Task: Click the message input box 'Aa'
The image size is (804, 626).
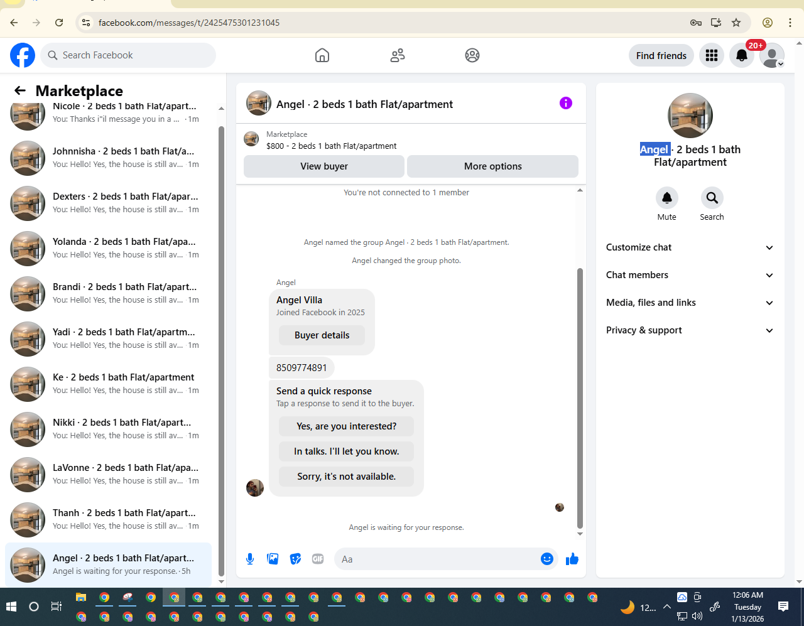Action: pos(438,559)
